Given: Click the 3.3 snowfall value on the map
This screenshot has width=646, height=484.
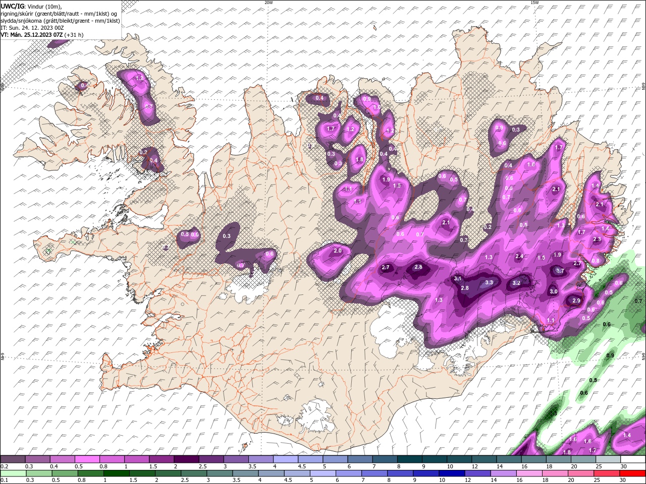Looking at the screenshot, I should [489, 283].
